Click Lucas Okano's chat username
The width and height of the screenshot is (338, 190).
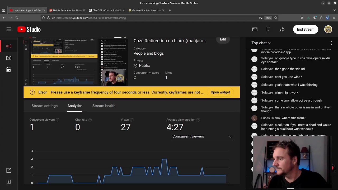[270, 118]
